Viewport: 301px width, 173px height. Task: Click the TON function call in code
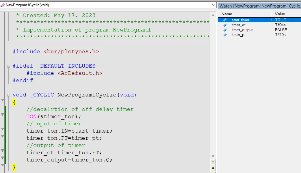tap(31, 117)
